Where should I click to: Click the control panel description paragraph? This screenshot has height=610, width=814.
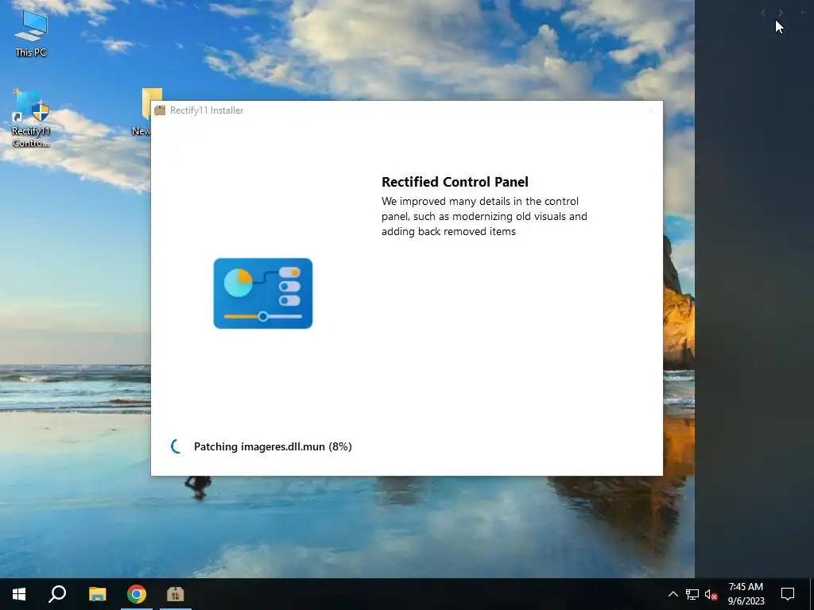tap(484, 216)
